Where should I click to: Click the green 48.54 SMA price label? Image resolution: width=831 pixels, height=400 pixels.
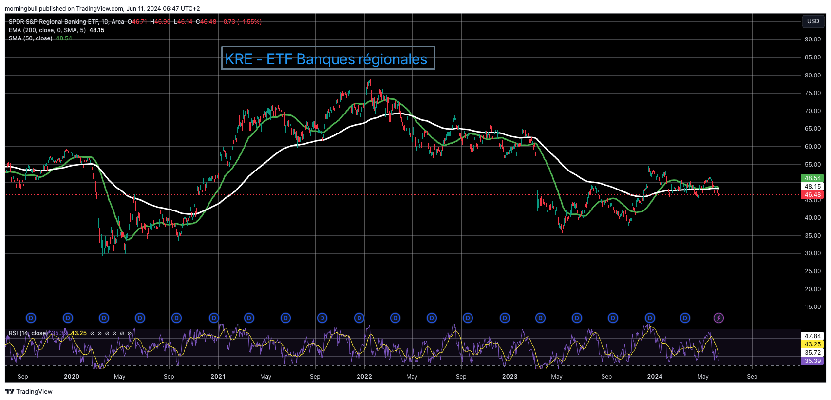click(812, 178)
